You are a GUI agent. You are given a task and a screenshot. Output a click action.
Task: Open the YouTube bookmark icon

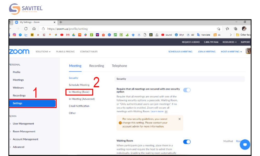[62, 35]
